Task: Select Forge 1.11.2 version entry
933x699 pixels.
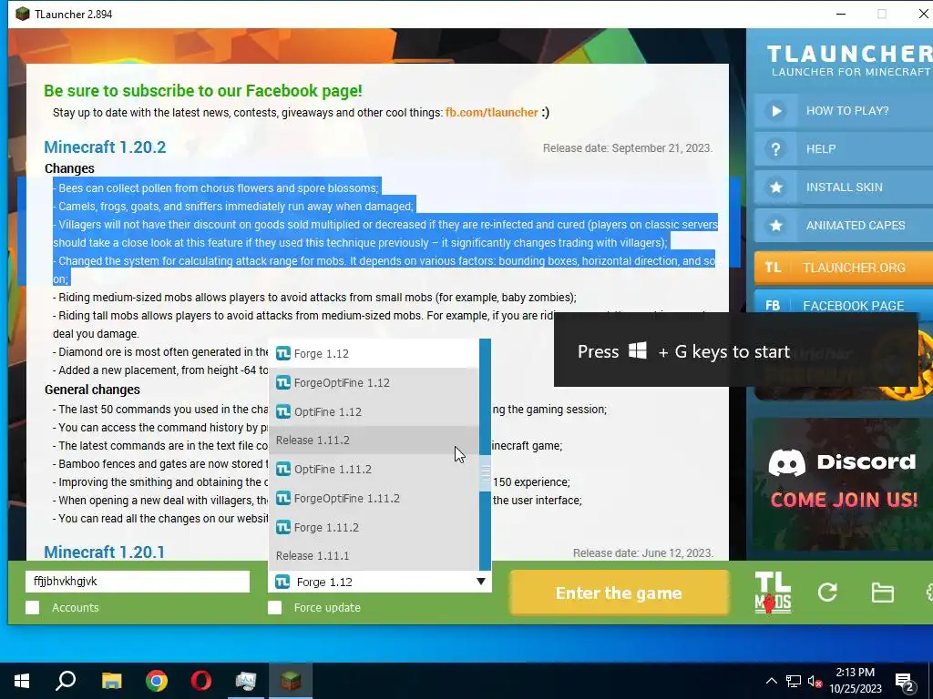Action: pos(374,527)
